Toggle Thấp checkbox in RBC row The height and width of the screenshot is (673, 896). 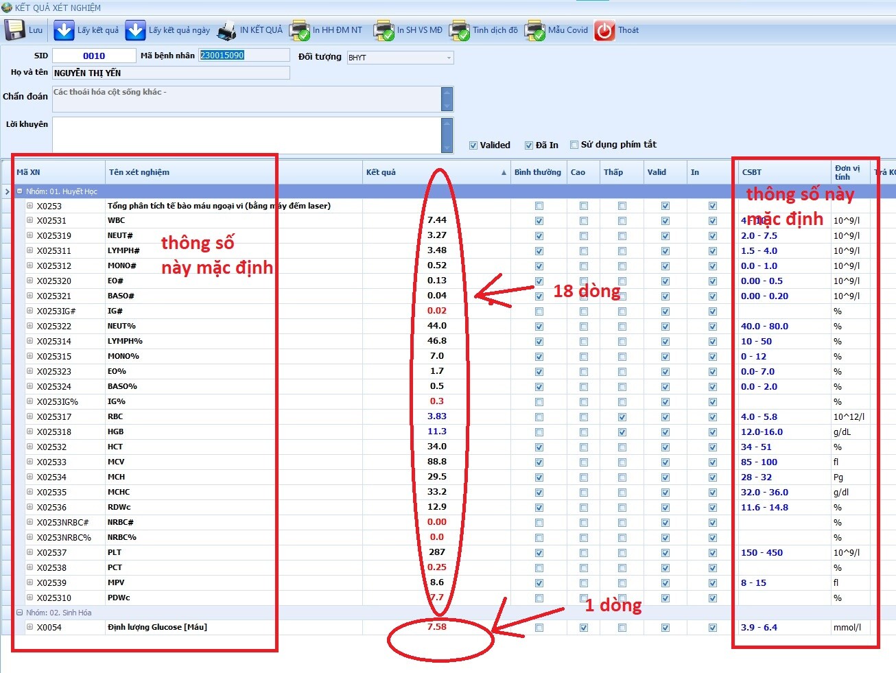[622, 417]
